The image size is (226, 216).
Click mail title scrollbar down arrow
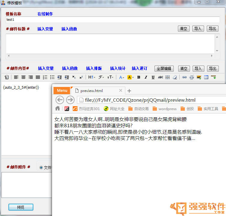tap(217, 51)
